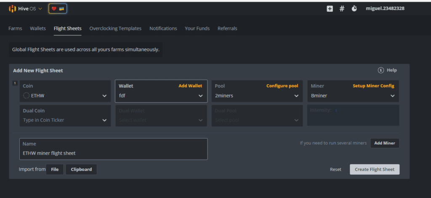The width and height of the screenshot is (431, 198).
Task: Click the Setup Miner Config link
Action: click(373, 86)
